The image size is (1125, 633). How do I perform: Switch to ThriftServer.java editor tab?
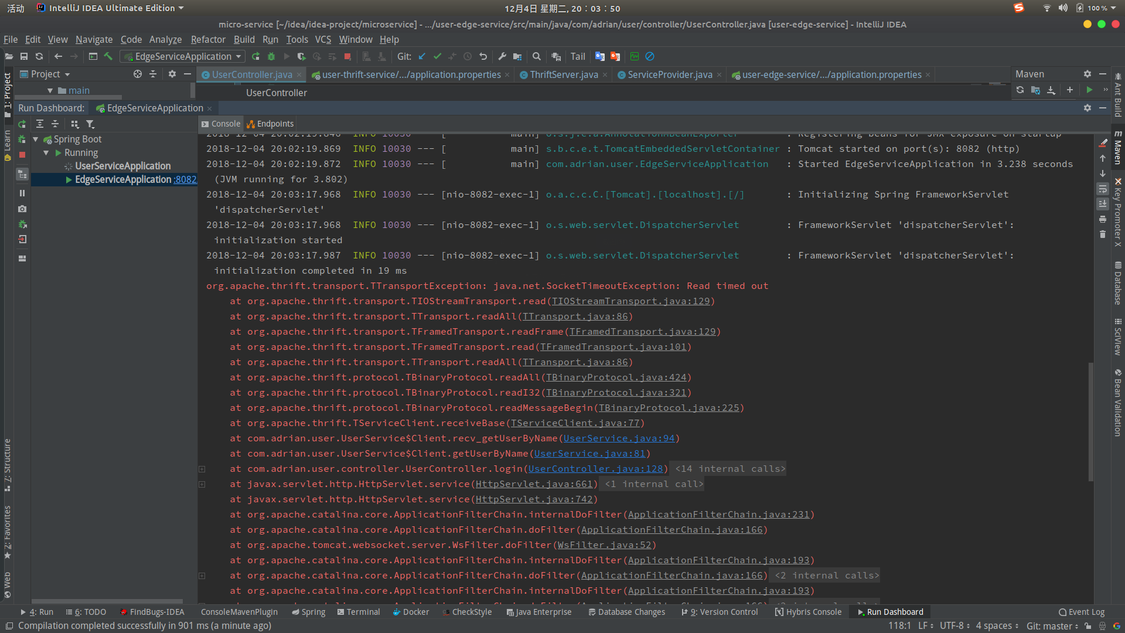564,74
